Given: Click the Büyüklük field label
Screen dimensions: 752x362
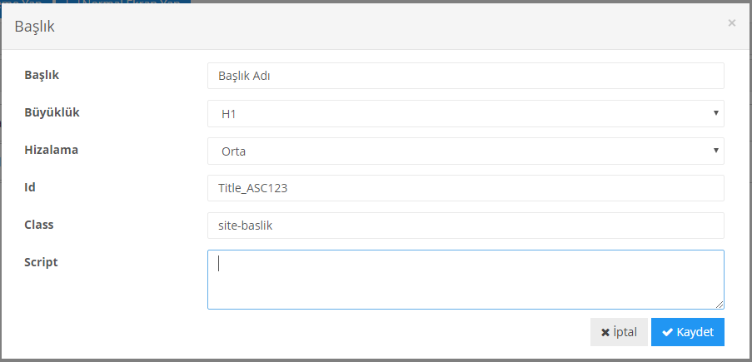Looking at the screenshot, I should [x=52, y=112].
